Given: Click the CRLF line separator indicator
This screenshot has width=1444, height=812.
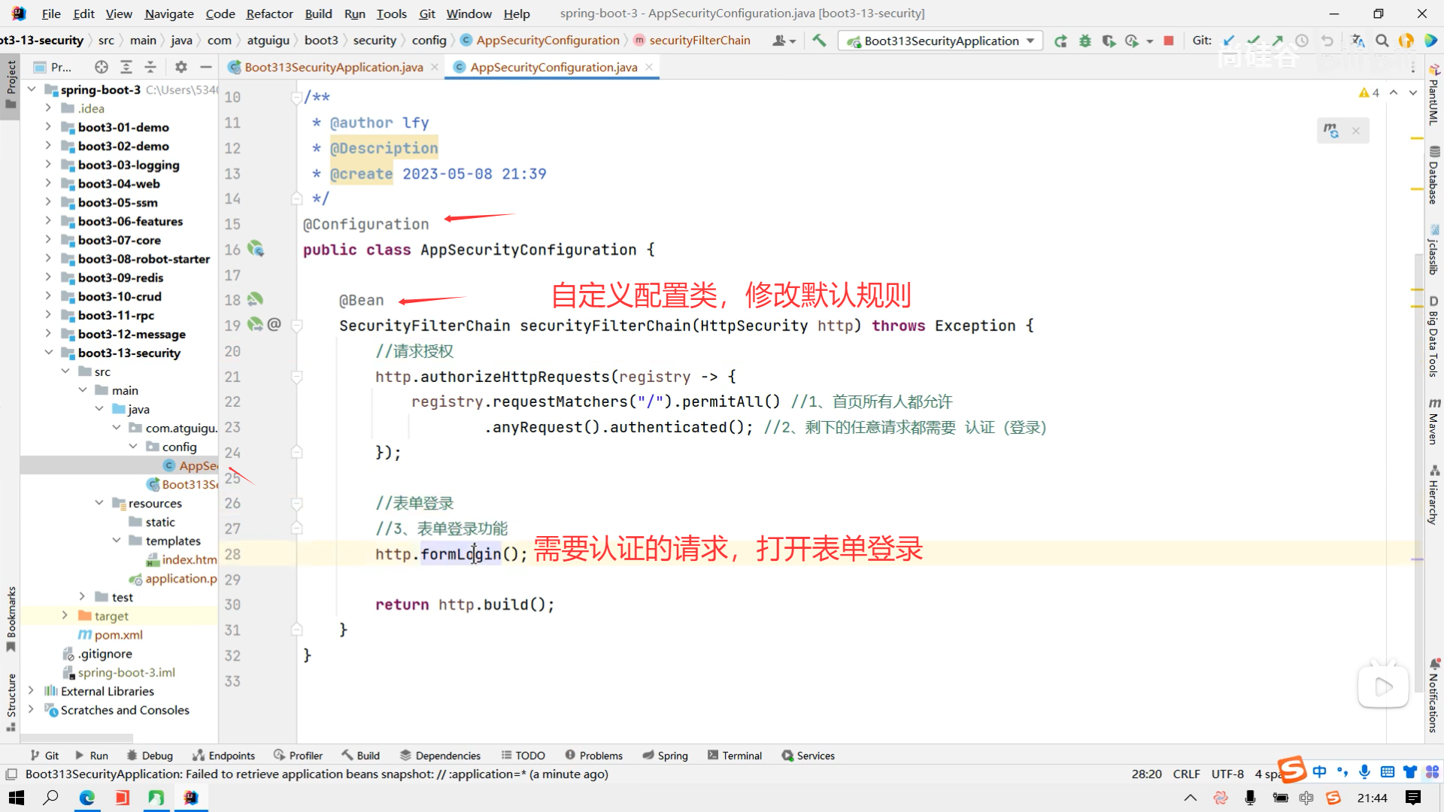Looking at the screenshot, I should [x=1186, y=774].
